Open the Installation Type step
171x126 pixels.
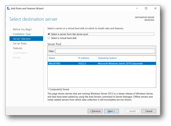(22, 34)
